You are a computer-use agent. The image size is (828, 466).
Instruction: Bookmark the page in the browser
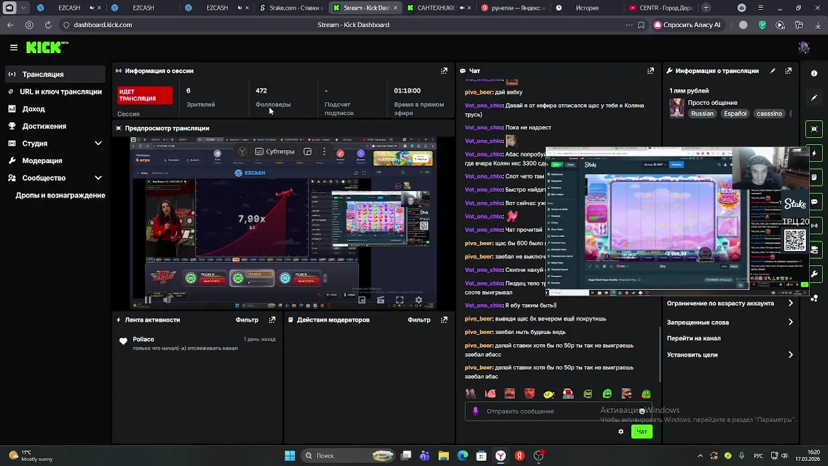[x=641, y=25]
